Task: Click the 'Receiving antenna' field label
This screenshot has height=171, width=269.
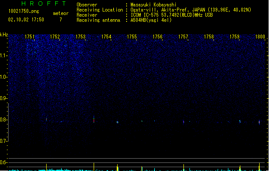Action: pyautogui.click(x=98, y=20)
